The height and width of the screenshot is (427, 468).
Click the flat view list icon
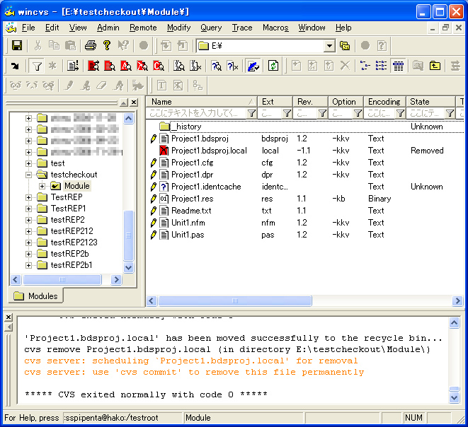click(x=72, y=66)
